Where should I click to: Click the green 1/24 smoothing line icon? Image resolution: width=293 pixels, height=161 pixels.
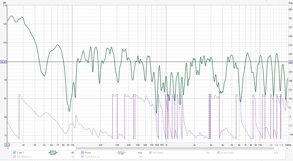click(x=53, y=153)
